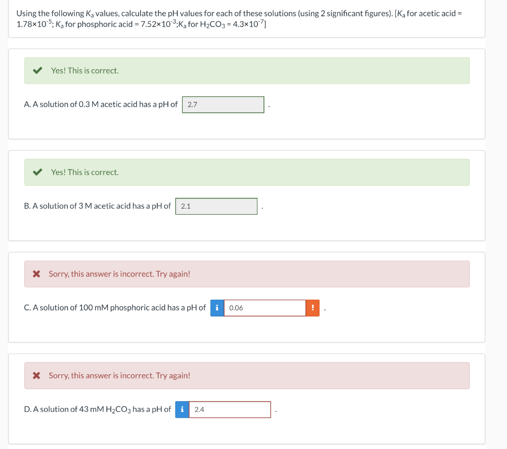This screenshot has height=449, width=507.
Task: Click the red X icon on question C
Action: pyautogui.click(x=37, y=273)
